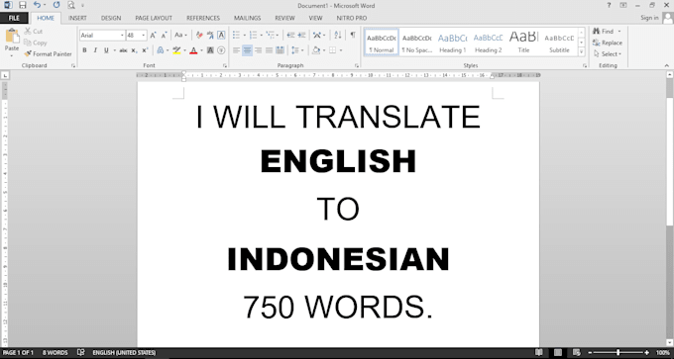Viewport: 674px width, 359px height.
Task: Justify the paragraph text
Action: (x=269, y=50)
